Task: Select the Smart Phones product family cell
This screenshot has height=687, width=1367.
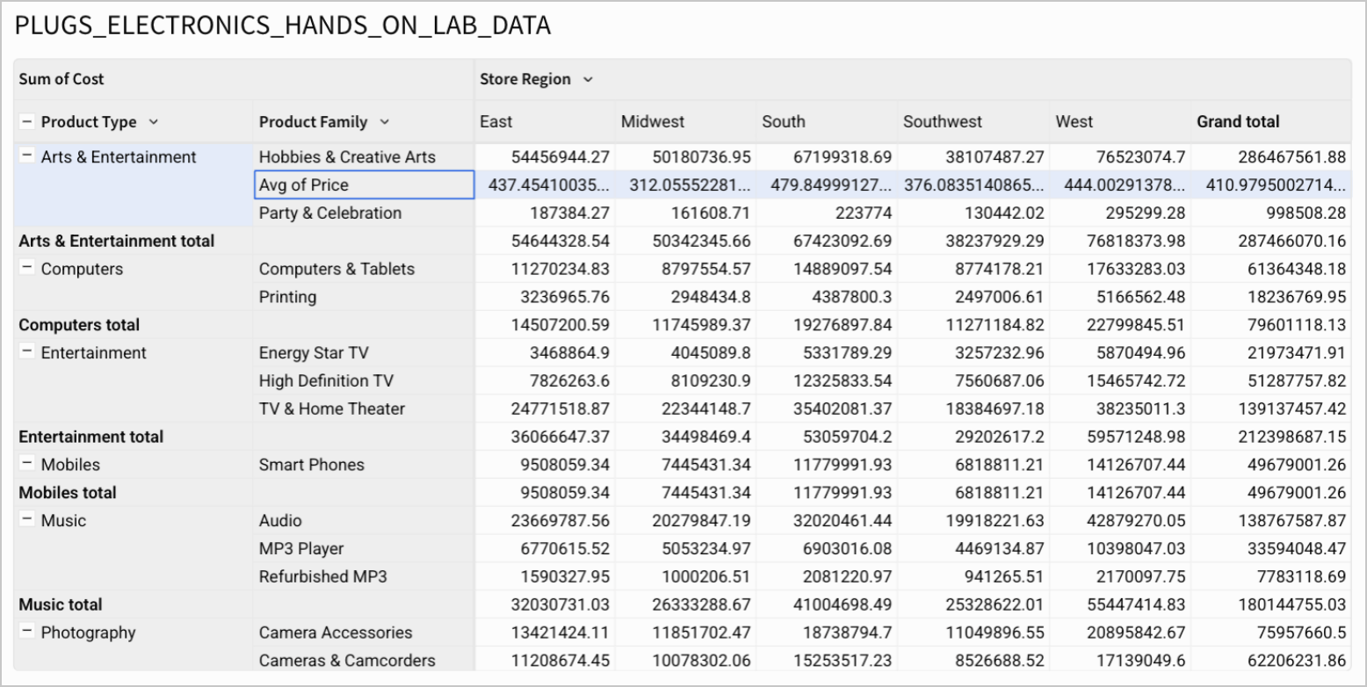Action: tap(312, 465)
